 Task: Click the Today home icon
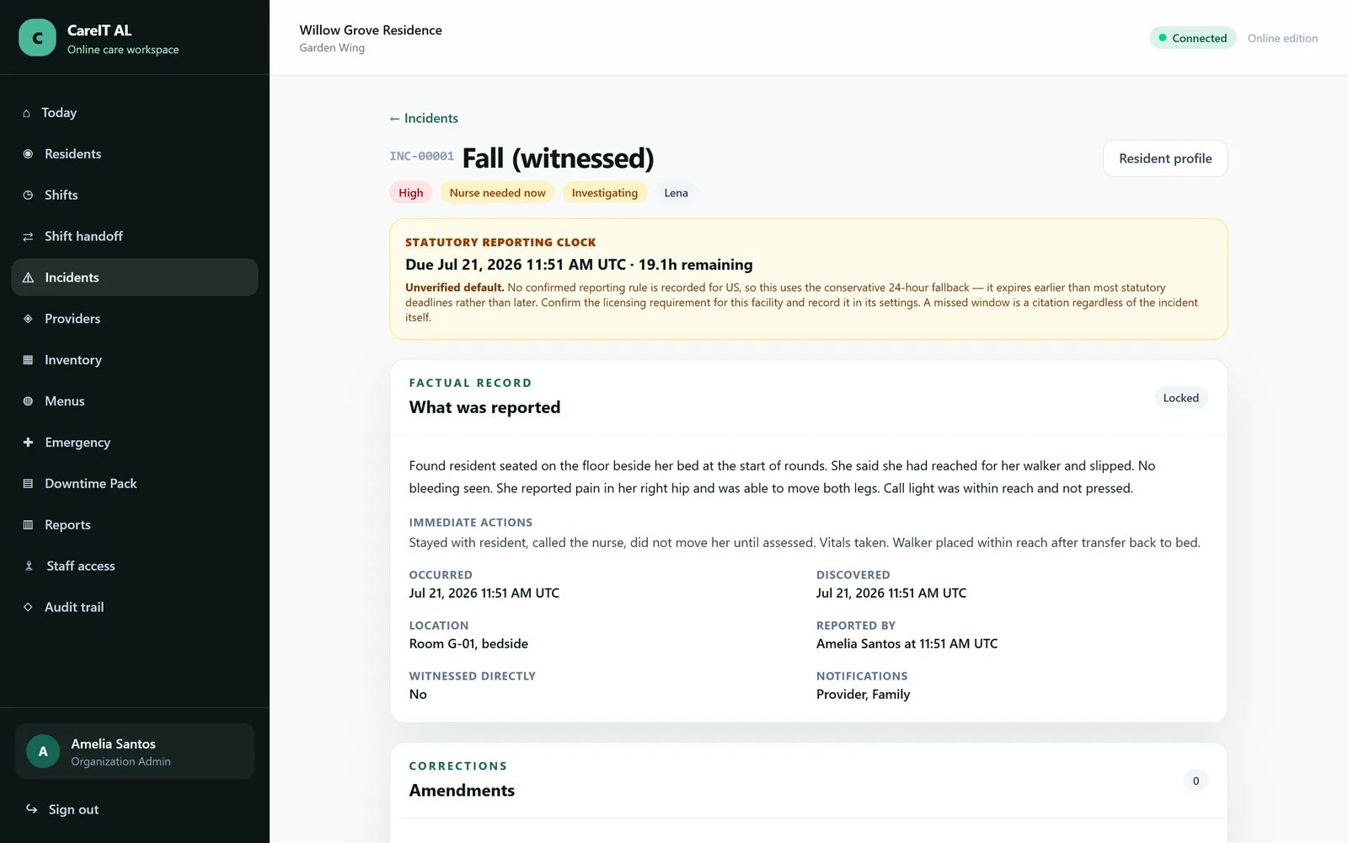(27, 113)
